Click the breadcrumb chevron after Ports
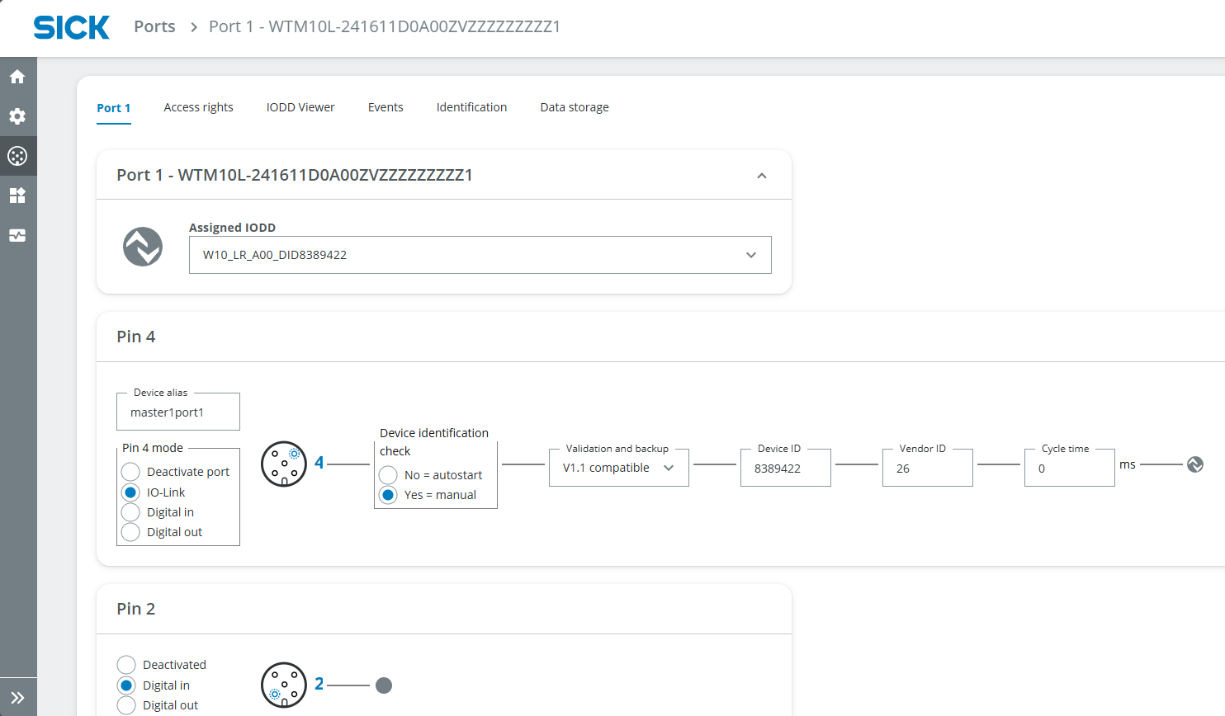The image size is (1225, 716). [x=194, y=27]
